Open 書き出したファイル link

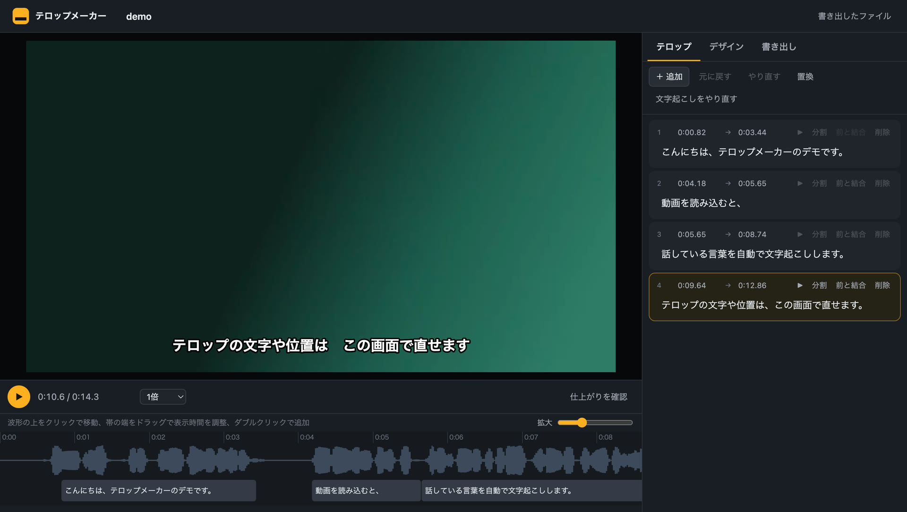click(x=854, y=16)
